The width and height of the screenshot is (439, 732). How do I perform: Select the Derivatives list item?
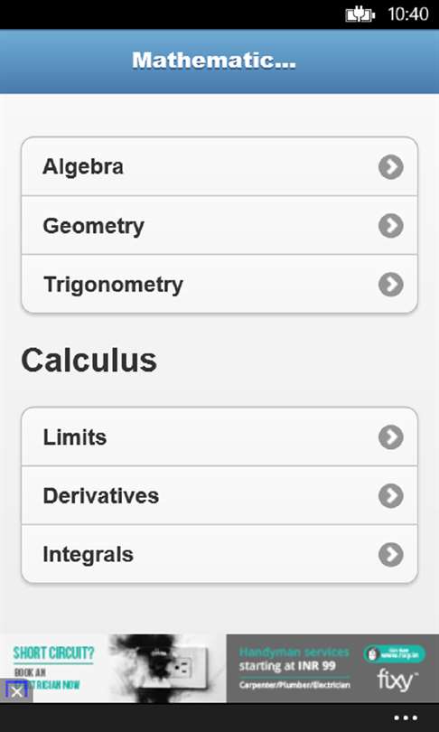(x=219, y=496)
